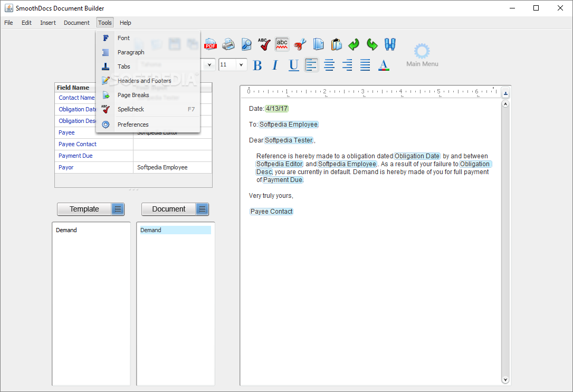This screenshot has height=392, width=573.
Task: Click the Tabs marker icon in menu
Action: tap(106, 66)
